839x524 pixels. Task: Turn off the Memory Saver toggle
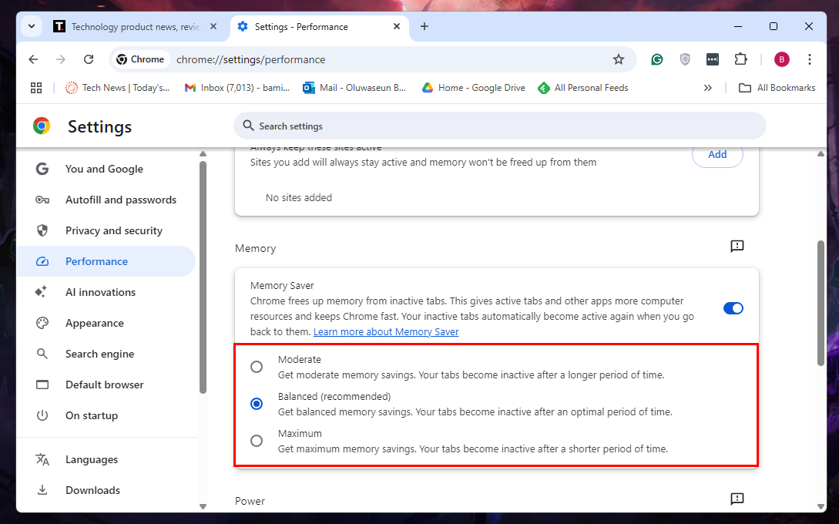[733, 308]
